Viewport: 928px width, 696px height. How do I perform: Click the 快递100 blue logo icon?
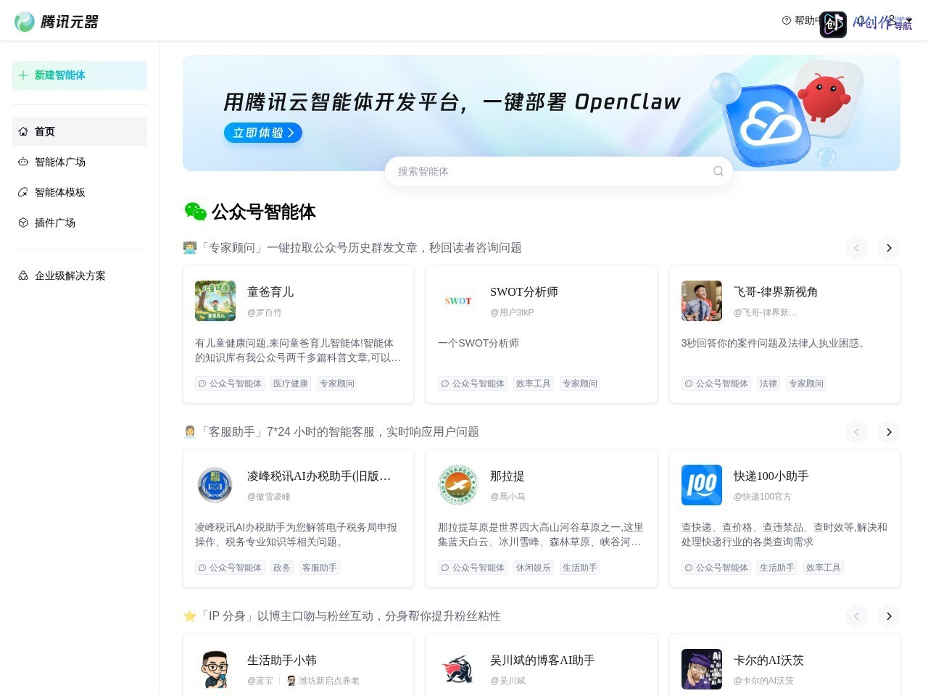pyautogui.click(x=702, y=485)
